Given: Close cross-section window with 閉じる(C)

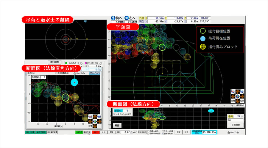Looking at the screenshot, I should click(x=94, y=73).
